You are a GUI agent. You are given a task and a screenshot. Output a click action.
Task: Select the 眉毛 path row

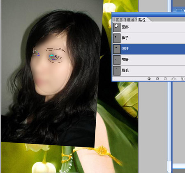click(149, 71)
